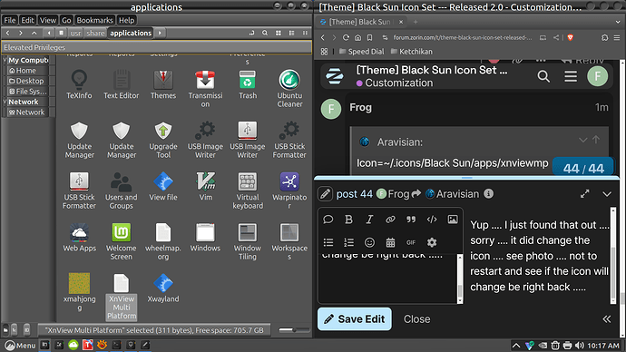Select the Users and Groups icon
The image size is (626, 352).
click(122, 181)
